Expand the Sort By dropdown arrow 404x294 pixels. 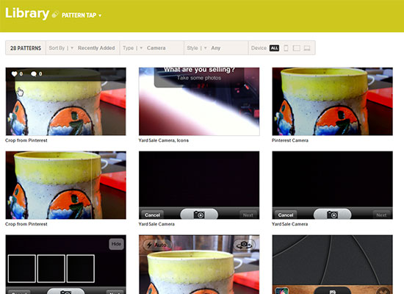click(72, 49)
